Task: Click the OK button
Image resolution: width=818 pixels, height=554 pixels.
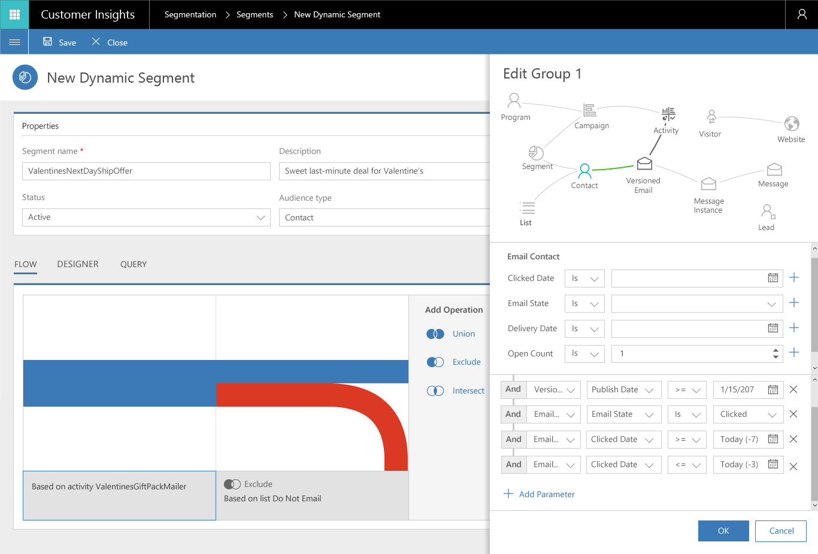Action: pos(723,531)
